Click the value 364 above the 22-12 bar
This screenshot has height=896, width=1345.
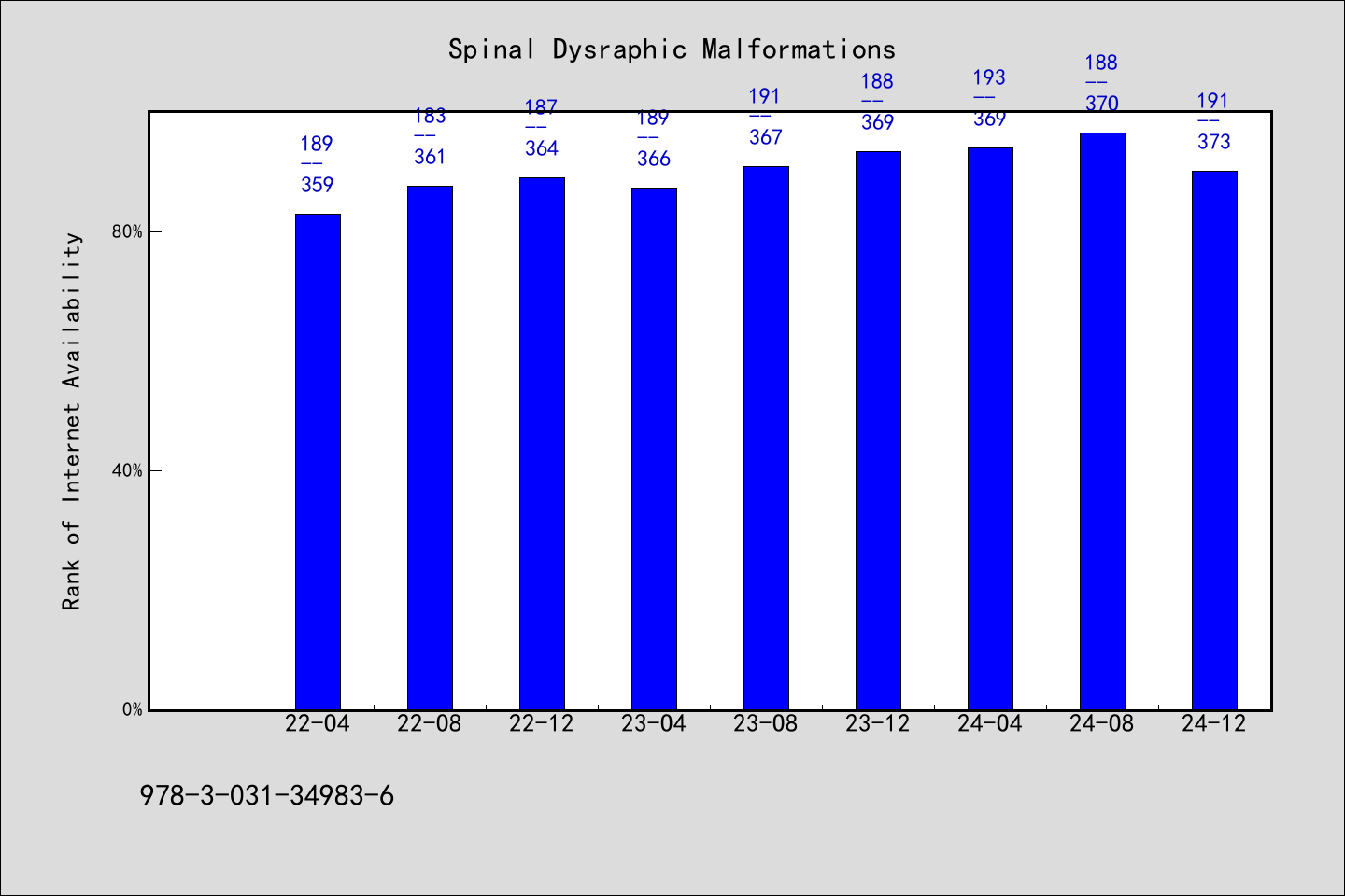(542, 148)
